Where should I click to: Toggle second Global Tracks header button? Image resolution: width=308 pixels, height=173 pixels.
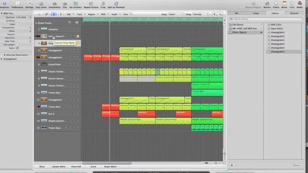(x=77, y=23)
